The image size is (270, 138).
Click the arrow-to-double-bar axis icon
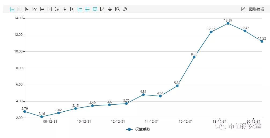pos(50,9)
